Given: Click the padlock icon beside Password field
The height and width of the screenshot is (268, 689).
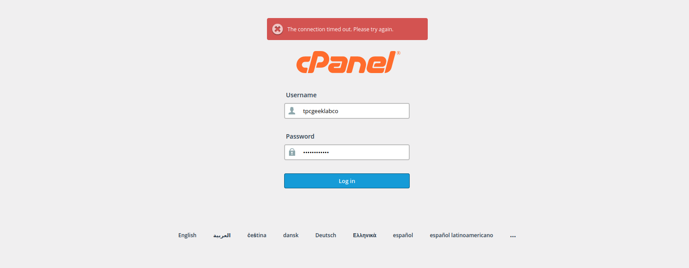Looking at the screenshot, I should click(x=292, y=152).
